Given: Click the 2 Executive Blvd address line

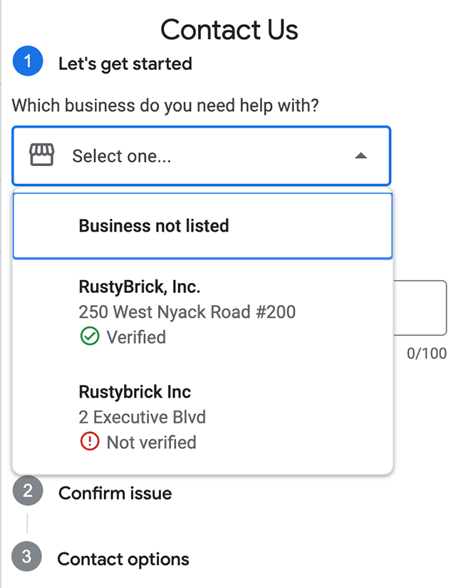Looking at the screenshot, I should [x=142, y=417].
